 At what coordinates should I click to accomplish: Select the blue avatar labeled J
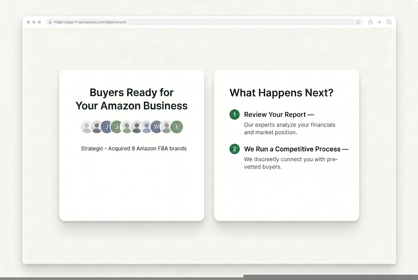pyautogui.click(x=106, y=127)
